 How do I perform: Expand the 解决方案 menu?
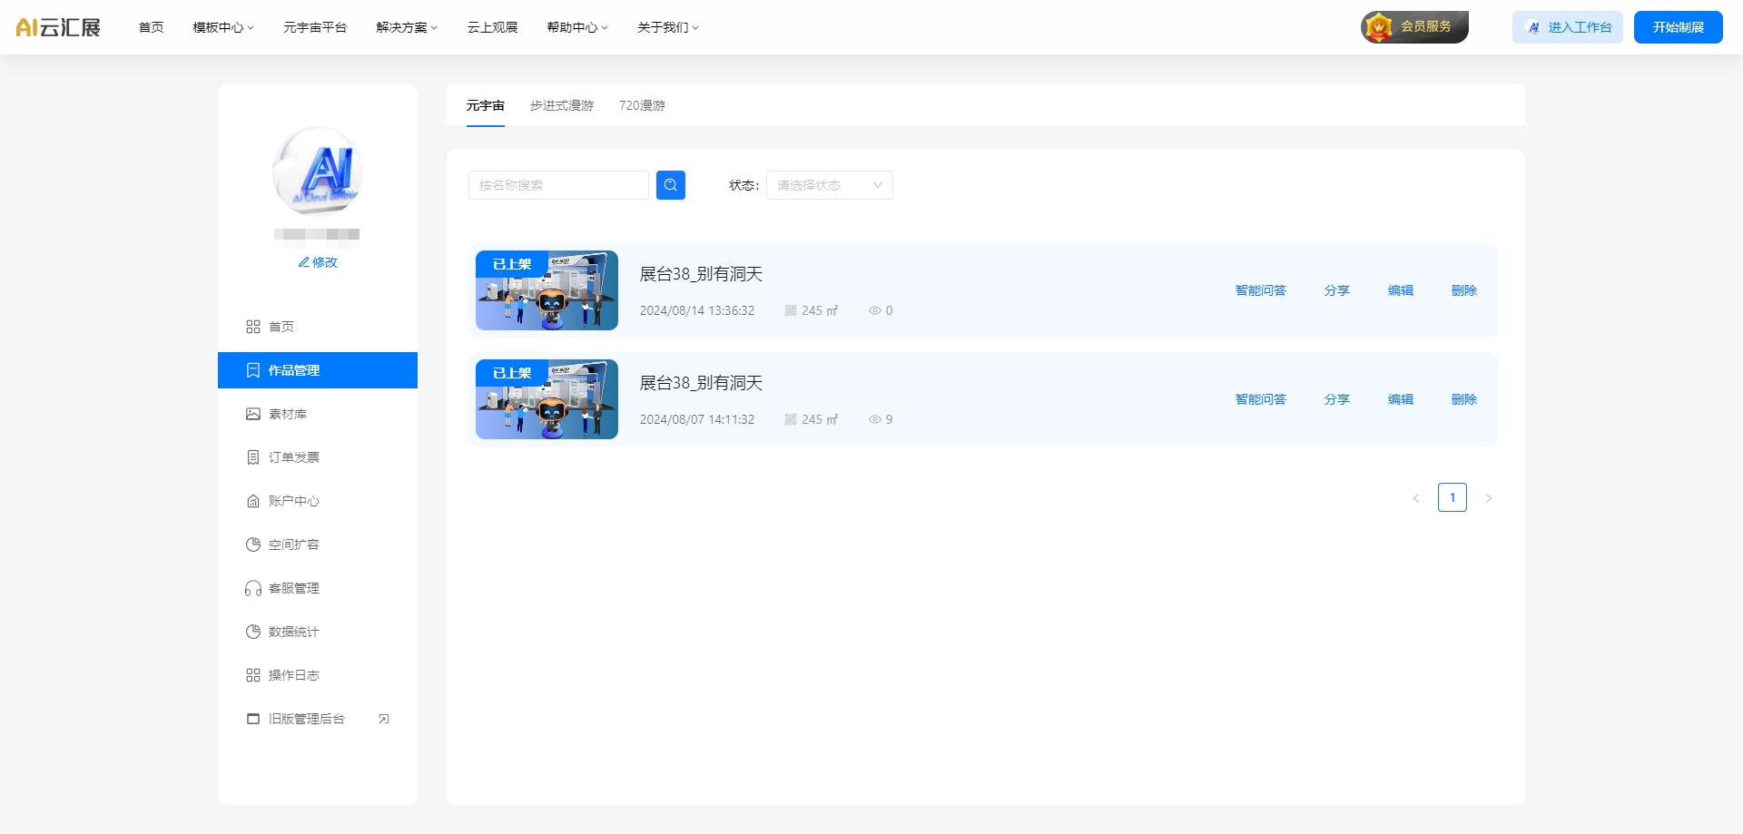point(405,27)
